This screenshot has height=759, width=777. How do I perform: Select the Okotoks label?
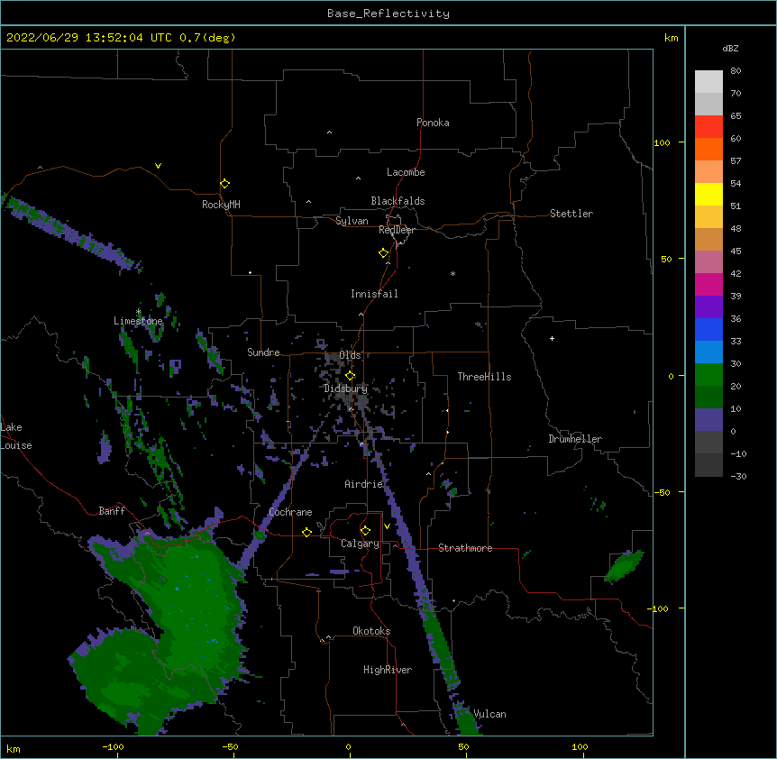[371, 631]
